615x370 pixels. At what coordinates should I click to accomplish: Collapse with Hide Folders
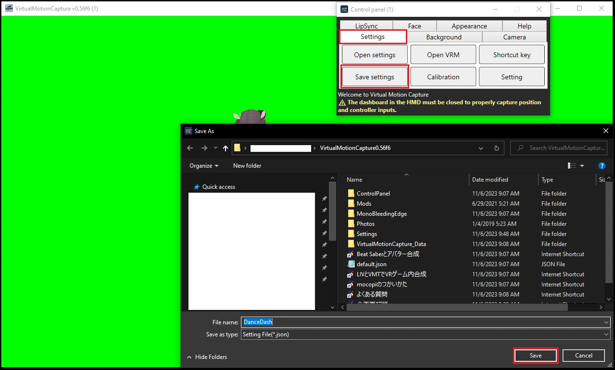pos(207,357)
